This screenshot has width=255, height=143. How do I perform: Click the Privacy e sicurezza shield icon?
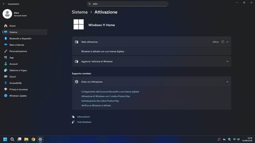(x=6, y=89)
